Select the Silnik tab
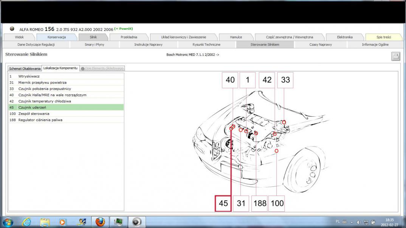The image size is (406, 228). 93,37
